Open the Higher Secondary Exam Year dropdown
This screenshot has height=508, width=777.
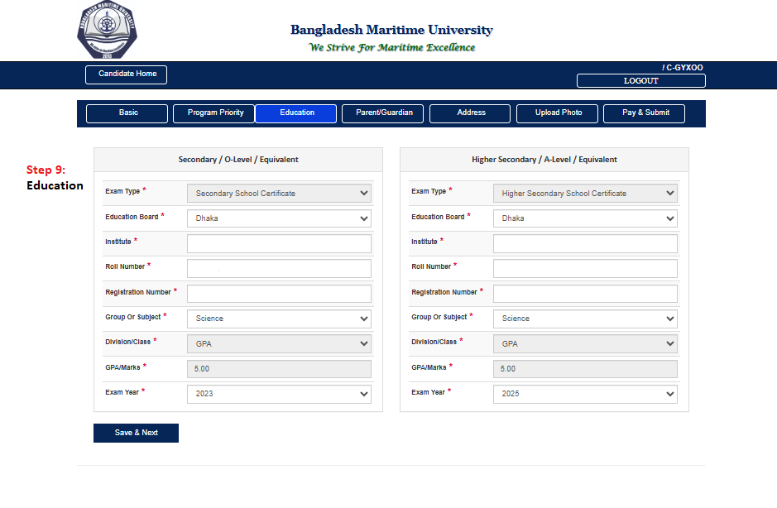coord(585,394)
